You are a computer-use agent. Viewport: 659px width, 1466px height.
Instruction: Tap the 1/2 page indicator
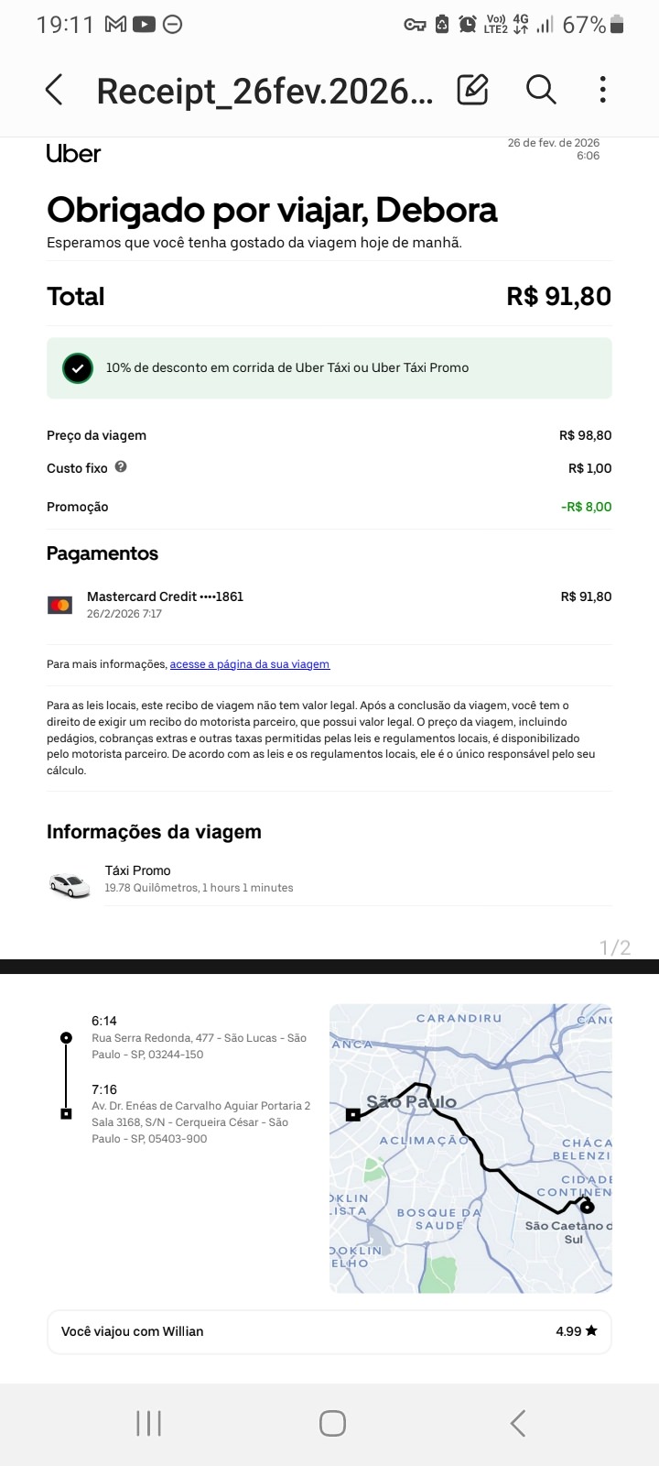[615, 947]
